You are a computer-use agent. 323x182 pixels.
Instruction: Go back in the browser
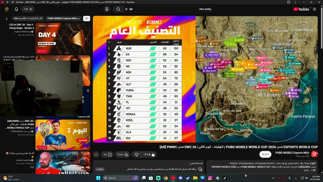(x=8, y=2)
